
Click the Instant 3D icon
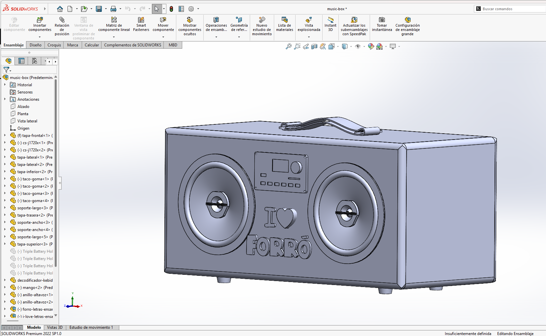click(x=330, y=20)
